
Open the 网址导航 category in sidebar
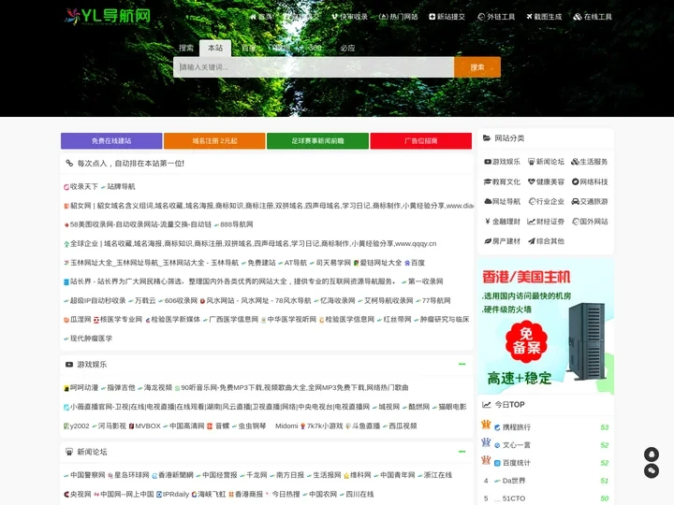502,201
